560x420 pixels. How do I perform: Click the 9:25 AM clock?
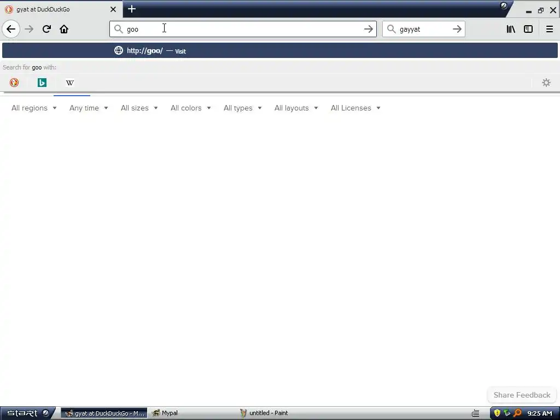pos(540,413)
